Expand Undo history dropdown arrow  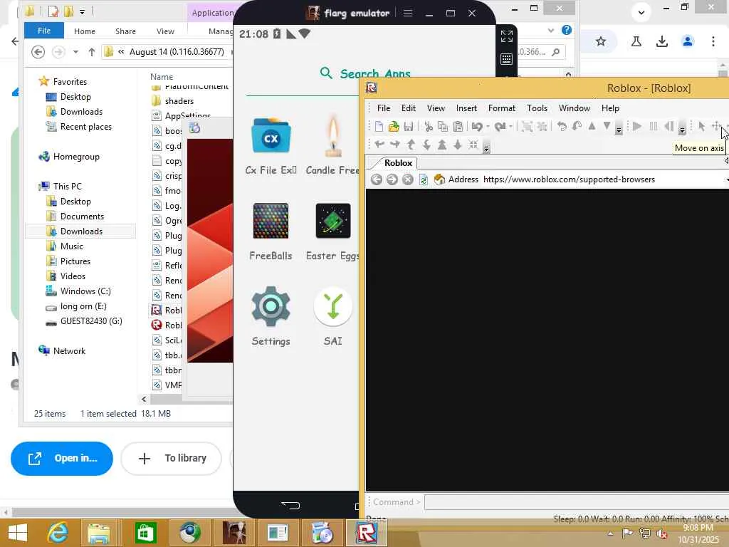488,127
